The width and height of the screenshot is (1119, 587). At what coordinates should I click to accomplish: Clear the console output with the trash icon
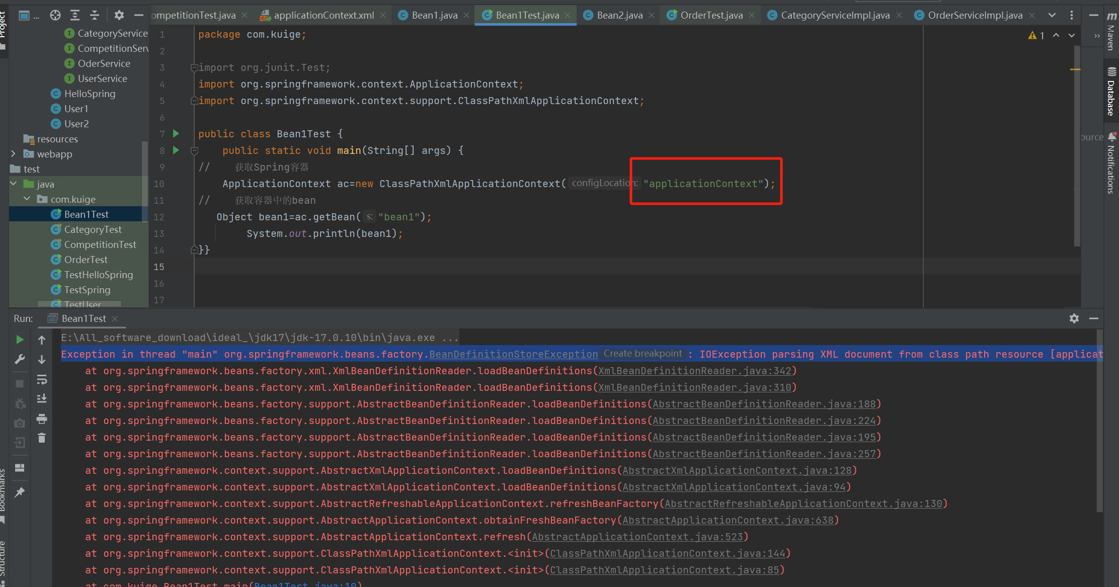click(x=42, y=437)
